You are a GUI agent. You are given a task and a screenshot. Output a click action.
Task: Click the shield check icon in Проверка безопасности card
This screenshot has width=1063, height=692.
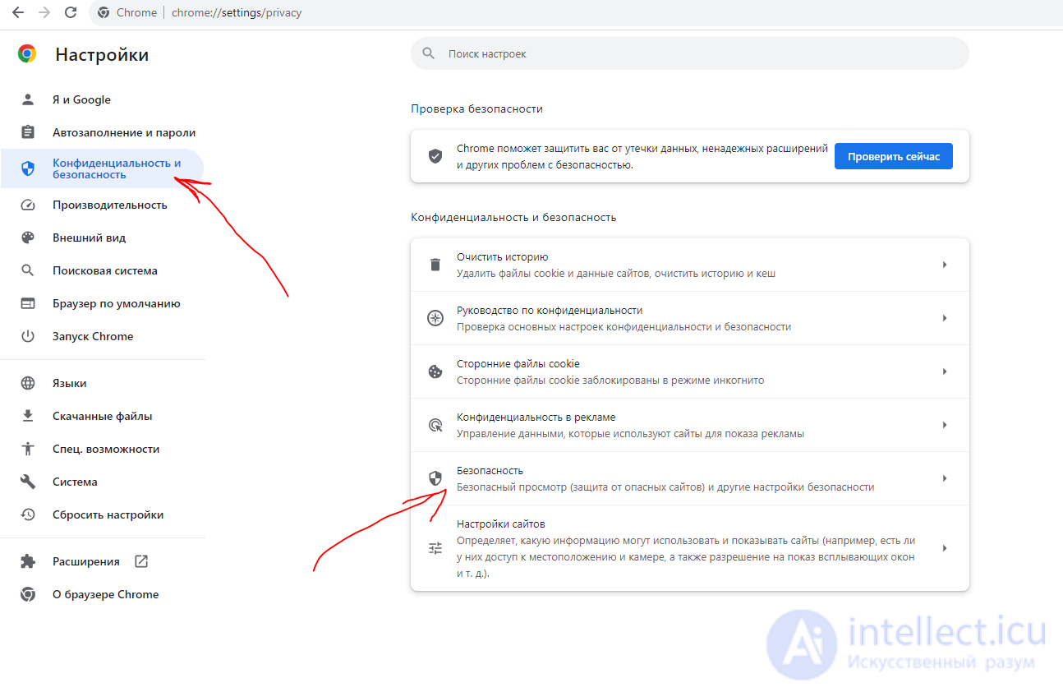435,156
